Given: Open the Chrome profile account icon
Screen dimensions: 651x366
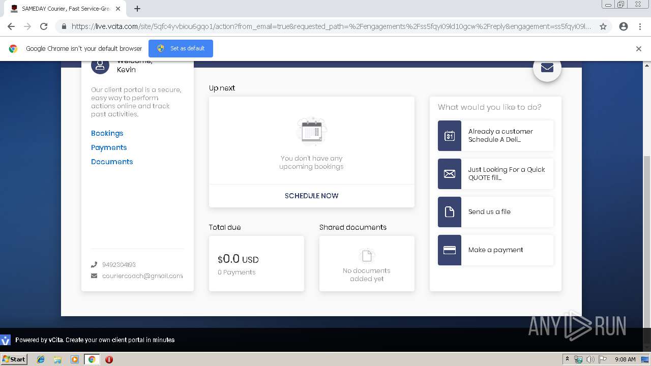Looking at the screenshot, I should 624,26.
